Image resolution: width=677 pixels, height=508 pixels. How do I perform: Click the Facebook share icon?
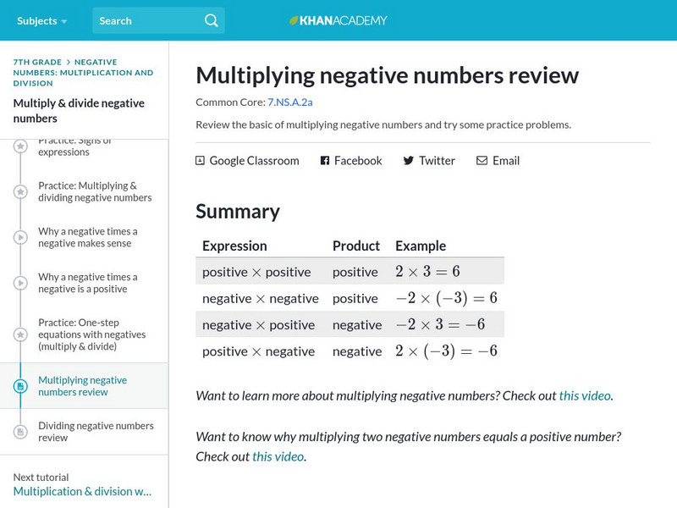(325, 160)
